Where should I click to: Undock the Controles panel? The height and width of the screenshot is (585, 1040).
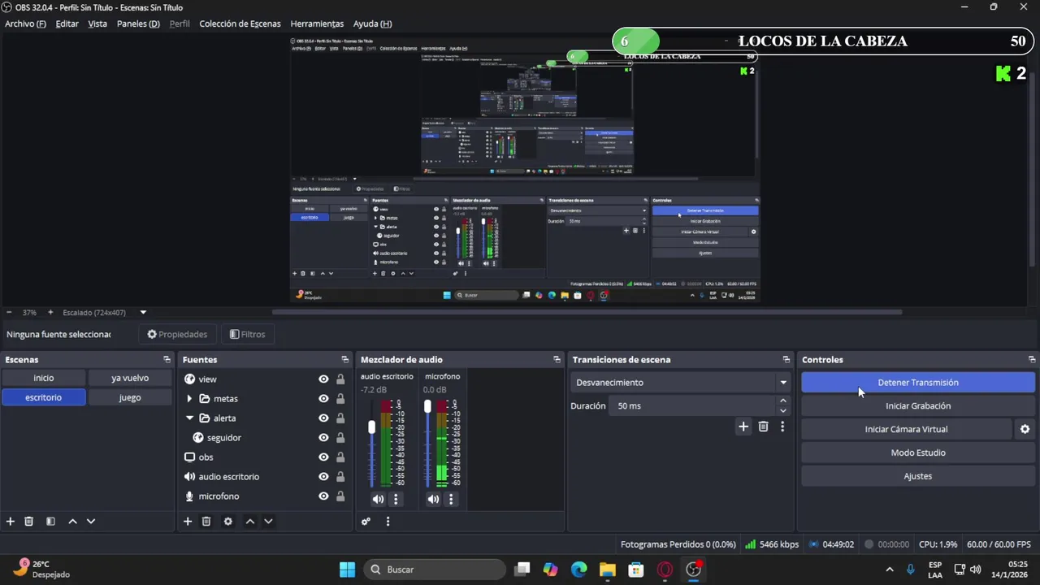coord(1032,359)
